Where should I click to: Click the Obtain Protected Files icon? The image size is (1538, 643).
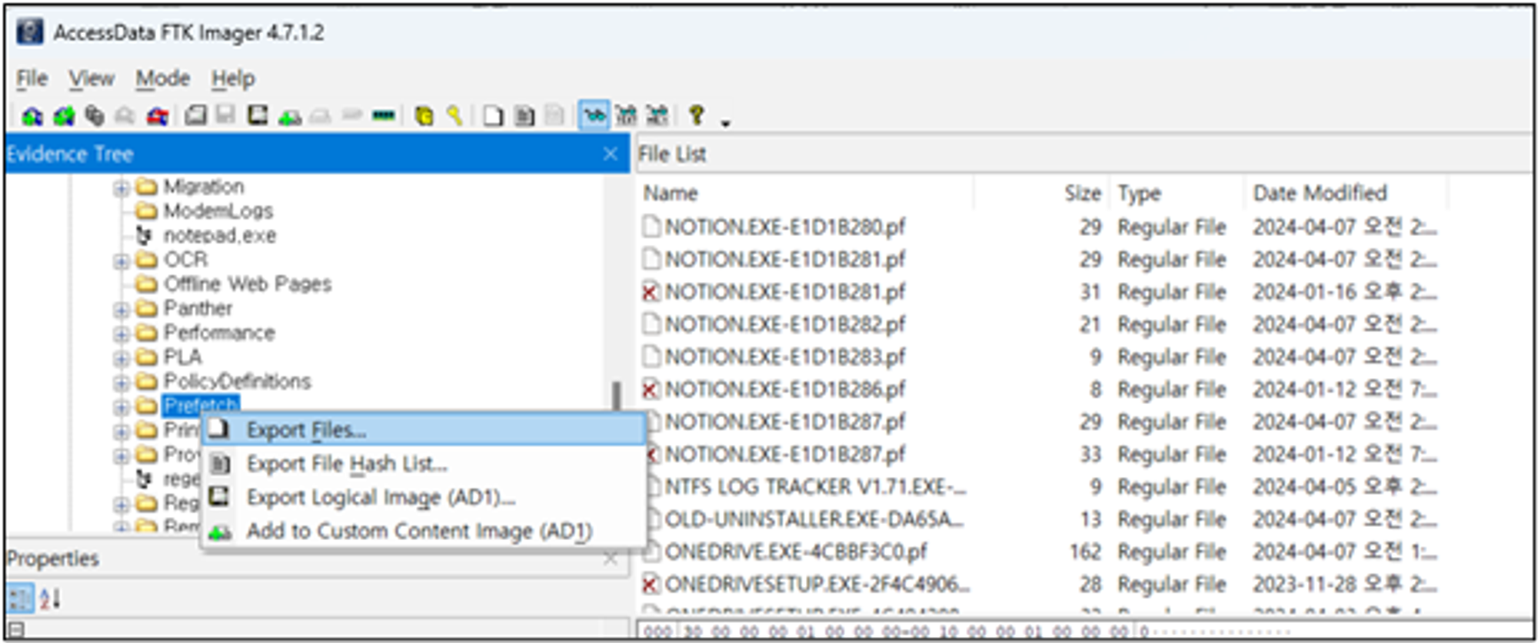[x=424, y=116]
